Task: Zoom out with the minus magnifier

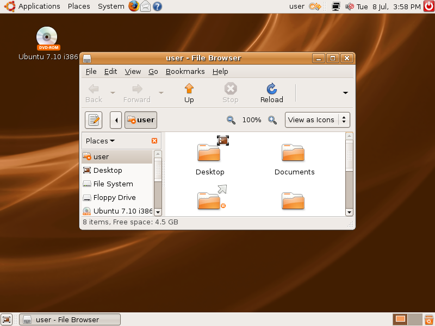Action: tap(231, 120)
